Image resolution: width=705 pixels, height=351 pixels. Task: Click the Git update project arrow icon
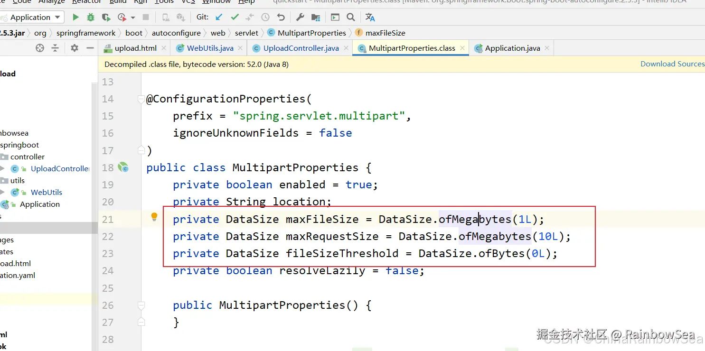click(x=219, y=18)
